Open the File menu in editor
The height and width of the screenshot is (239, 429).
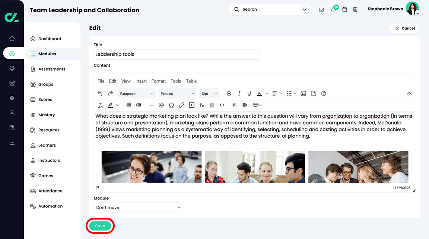[x=101, y=81]
